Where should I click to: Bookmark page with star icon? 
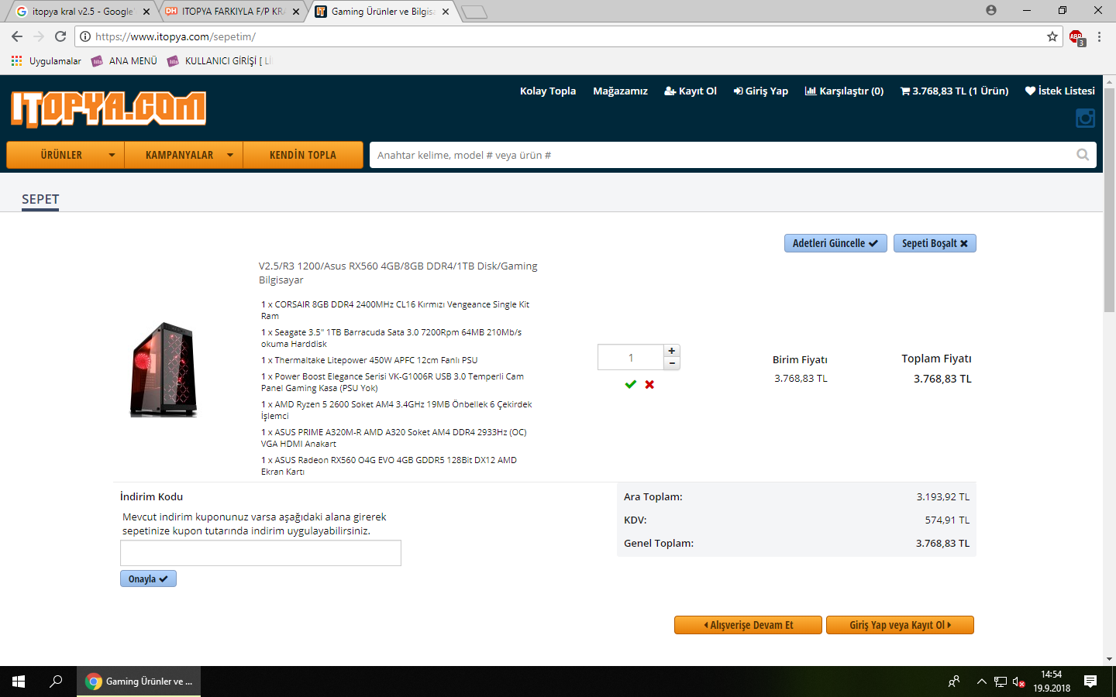(x=1052, y=36)
